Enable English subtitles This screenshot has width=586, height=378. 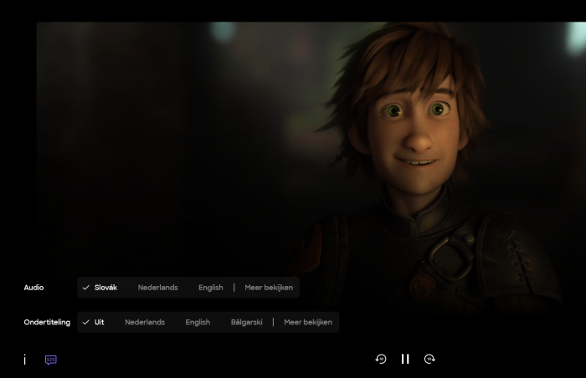click(x=198, y=322)
